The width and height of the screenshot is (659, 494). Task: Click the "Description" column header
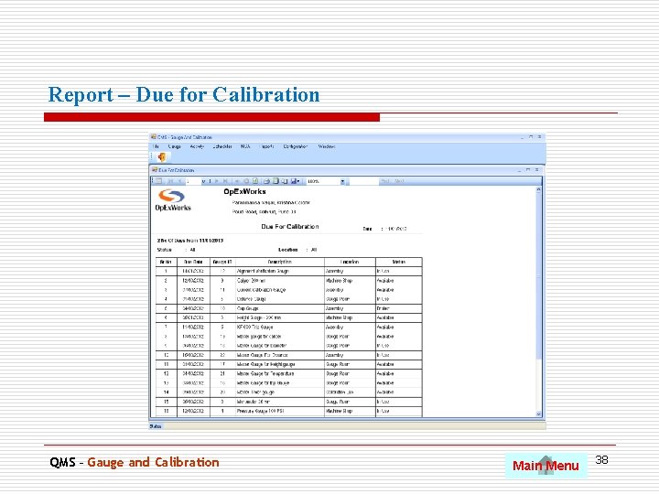[280, 262]
